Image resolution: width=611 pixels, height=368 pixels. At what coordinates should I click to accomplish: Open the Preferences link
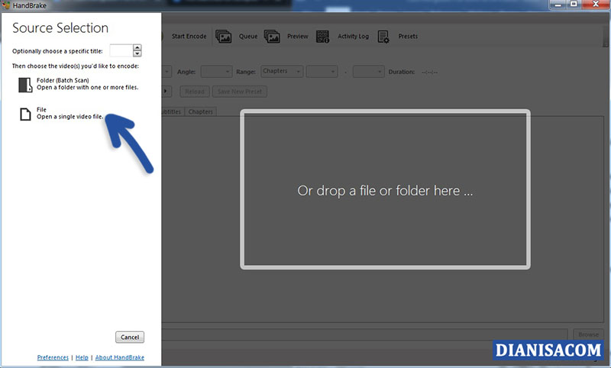tap(53, 357)
